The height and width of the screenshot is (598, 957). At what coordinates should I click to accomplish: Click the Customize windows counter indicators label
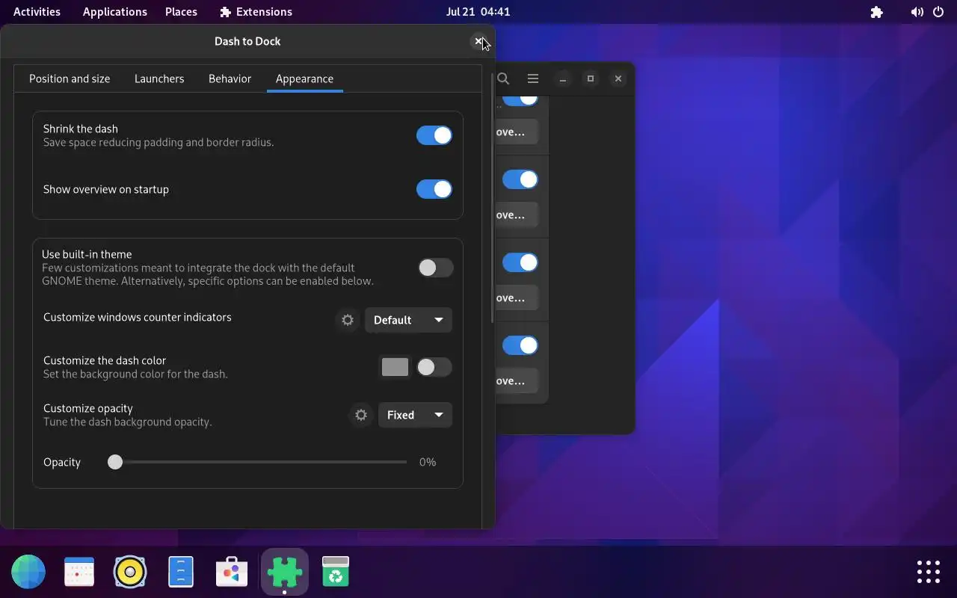click(x=138, y=317)
